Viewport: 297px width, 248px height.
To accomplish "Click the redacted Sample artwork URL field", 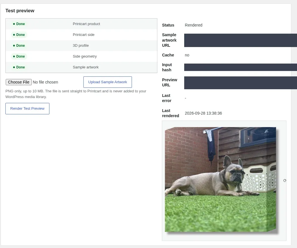I will click(x=240, y=40).
